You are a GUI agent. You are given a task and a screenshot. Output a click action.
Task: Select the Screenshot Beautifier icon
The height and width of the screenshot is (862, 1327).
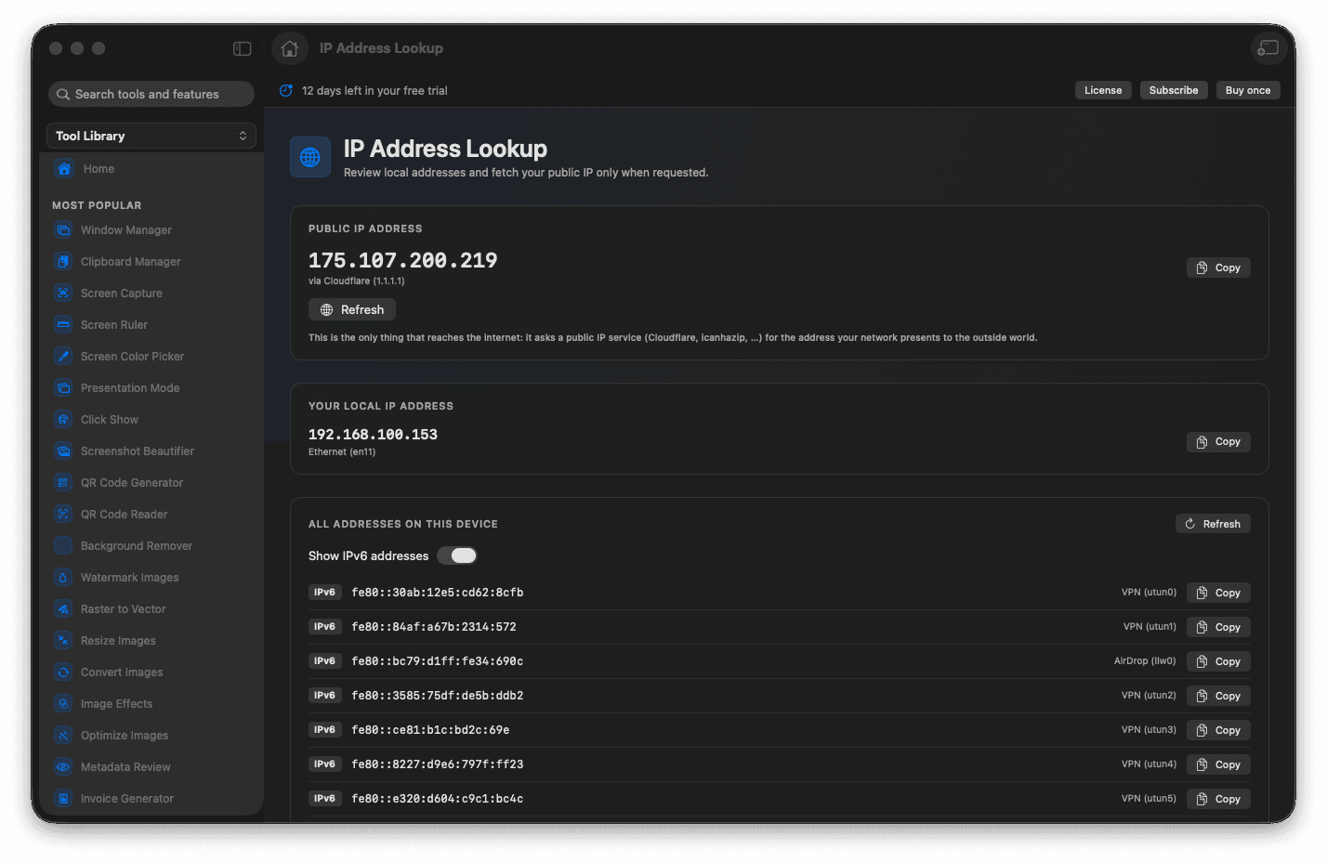tap(63, 451)
